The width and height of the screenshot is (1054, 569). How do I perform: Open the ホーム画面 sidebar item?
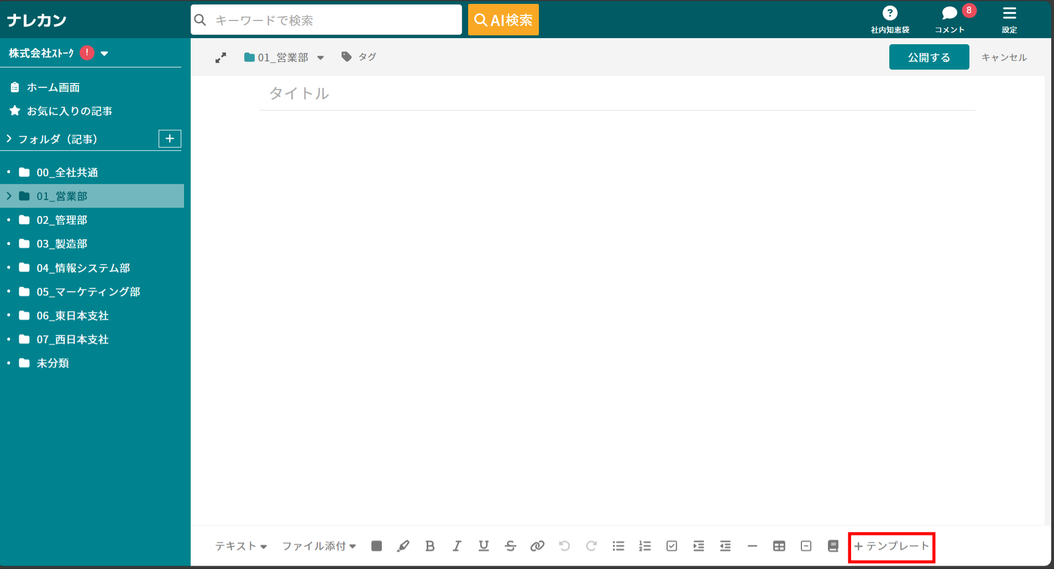(x=53, y=87)
